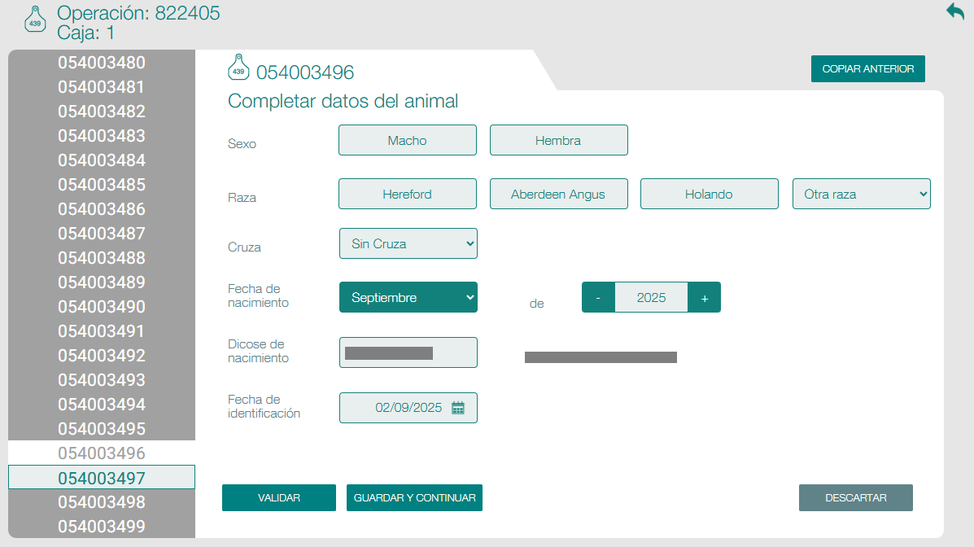Open the Cruza dropdown showing Sin Cruza
Screen dimensions: 974x547
(x=408, y=243)
